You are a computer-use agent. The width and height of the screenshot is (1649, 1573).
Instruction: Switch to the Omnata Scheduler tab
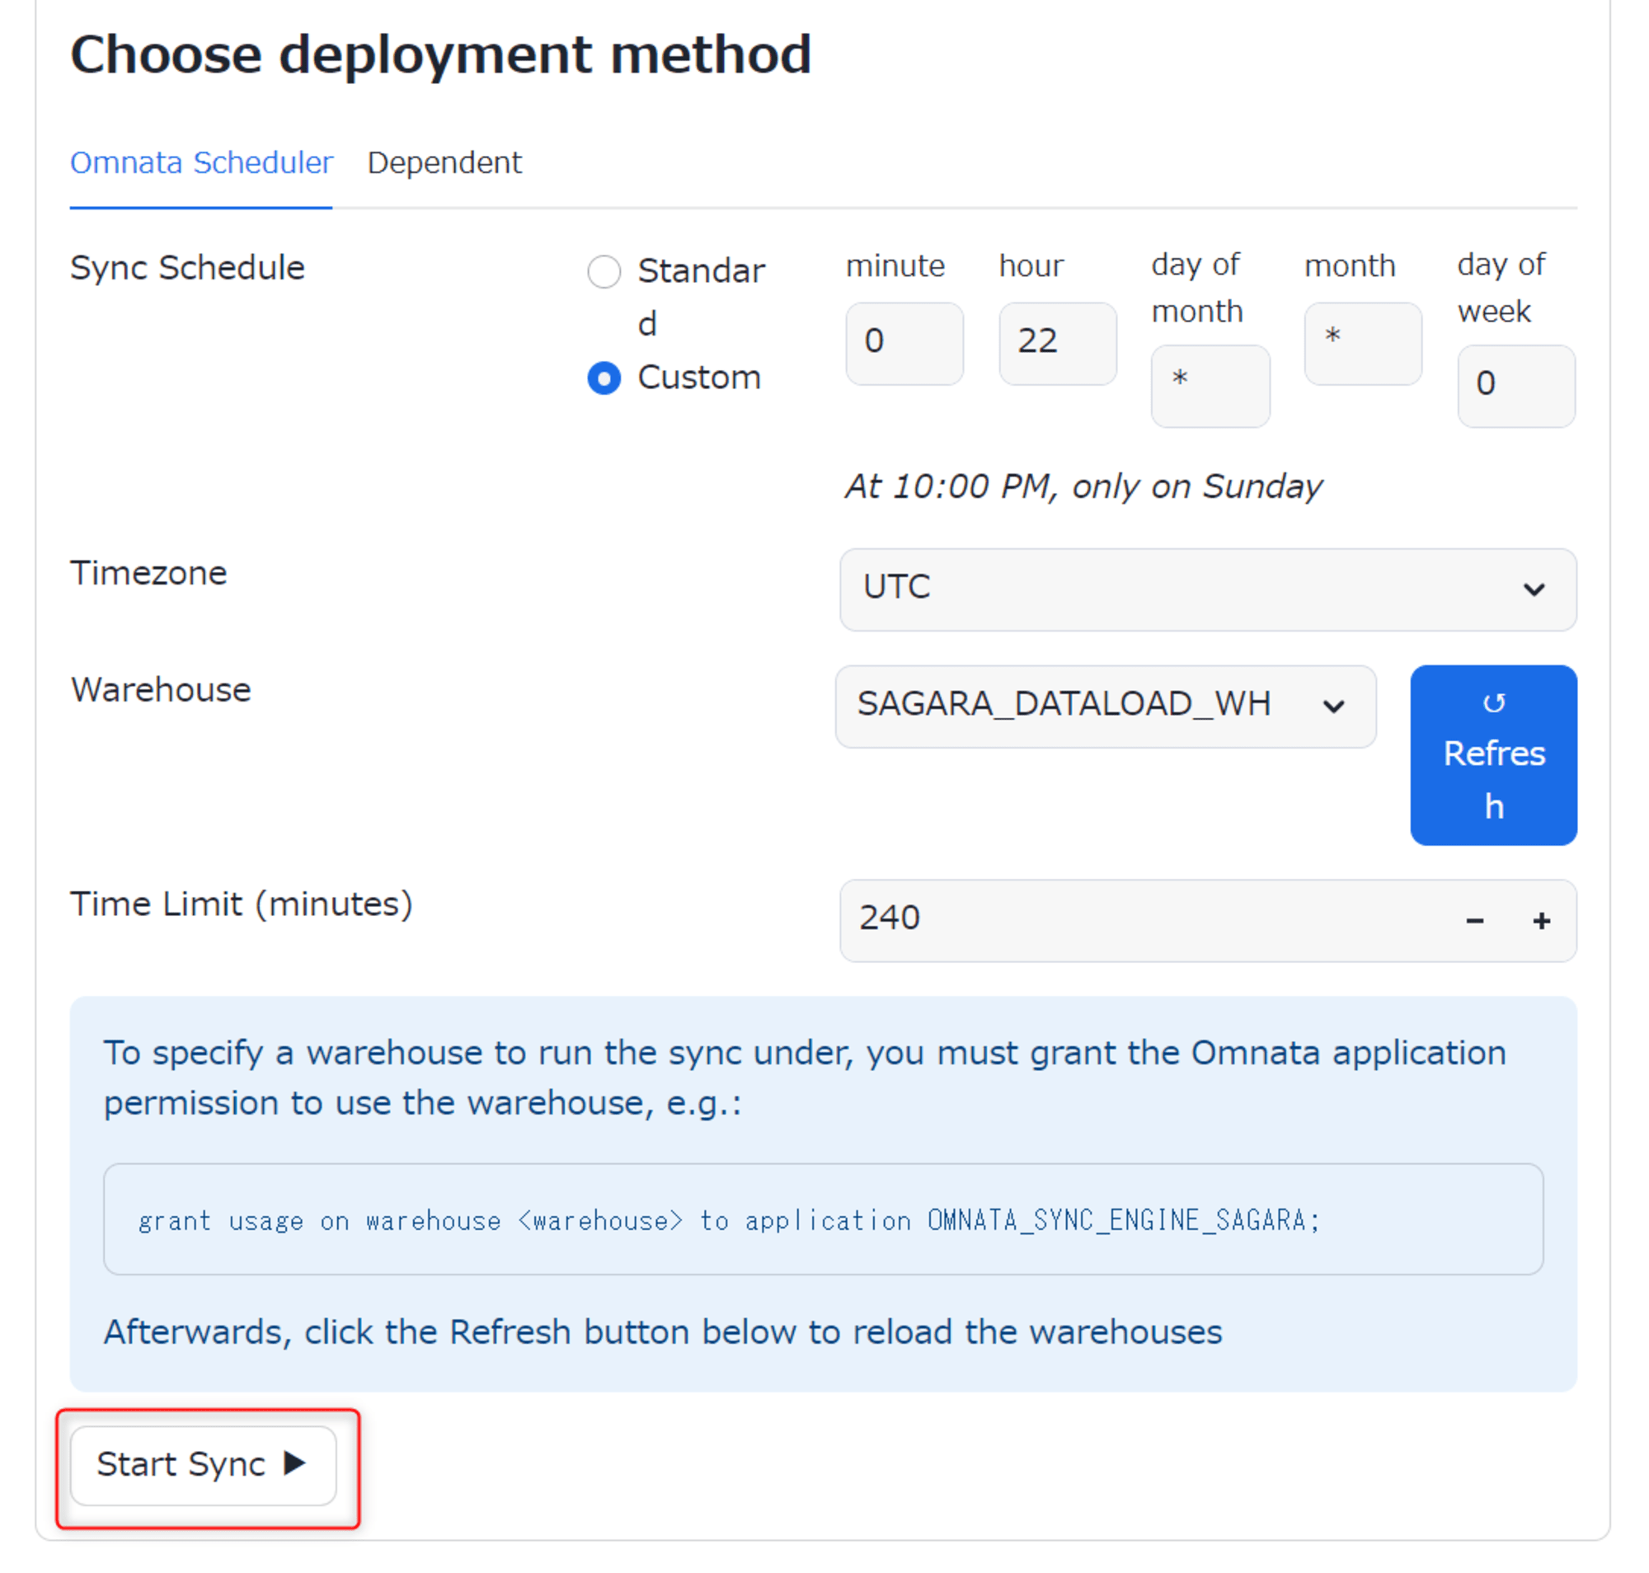[200, 162]
